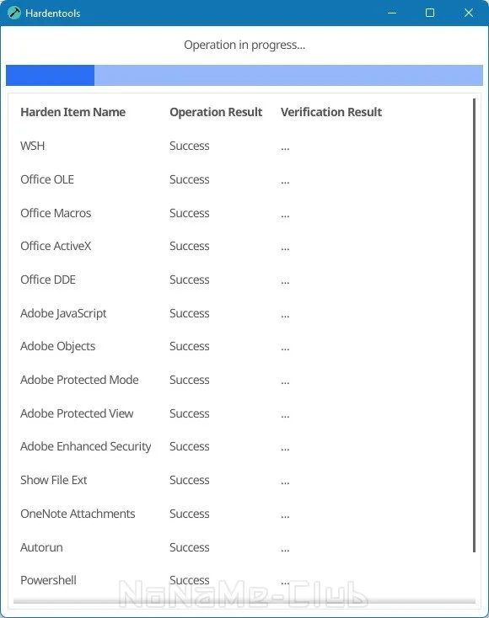The width and height of the screenshot is (489, 618).
Task: Minimize the Hardentools window
Action: 392,13
